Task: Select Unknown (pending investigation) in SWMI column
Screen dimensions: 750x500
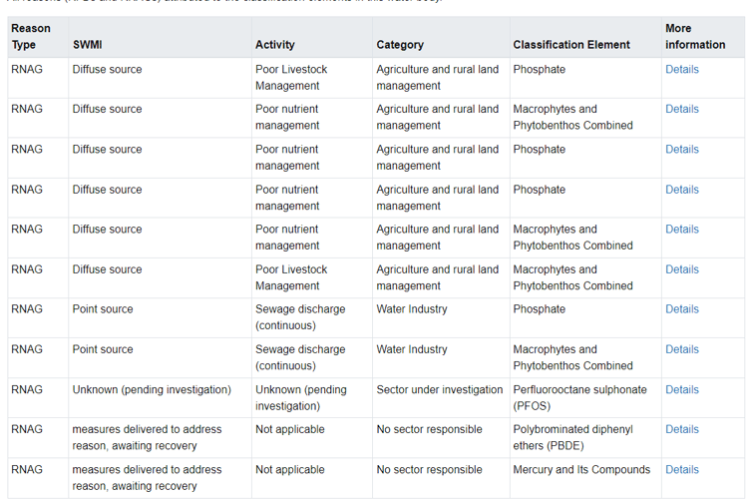Action: click(152, 389)
